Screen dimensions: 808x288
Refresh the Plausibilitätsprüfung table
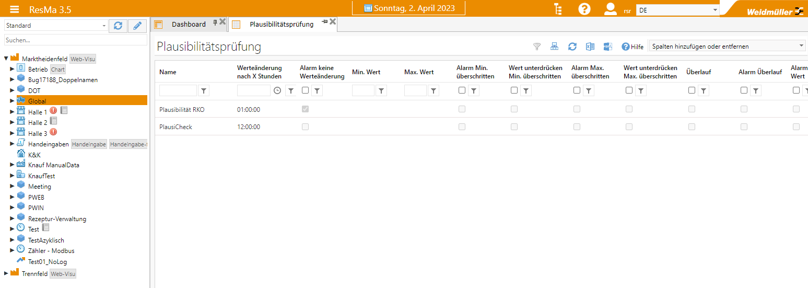572,47
